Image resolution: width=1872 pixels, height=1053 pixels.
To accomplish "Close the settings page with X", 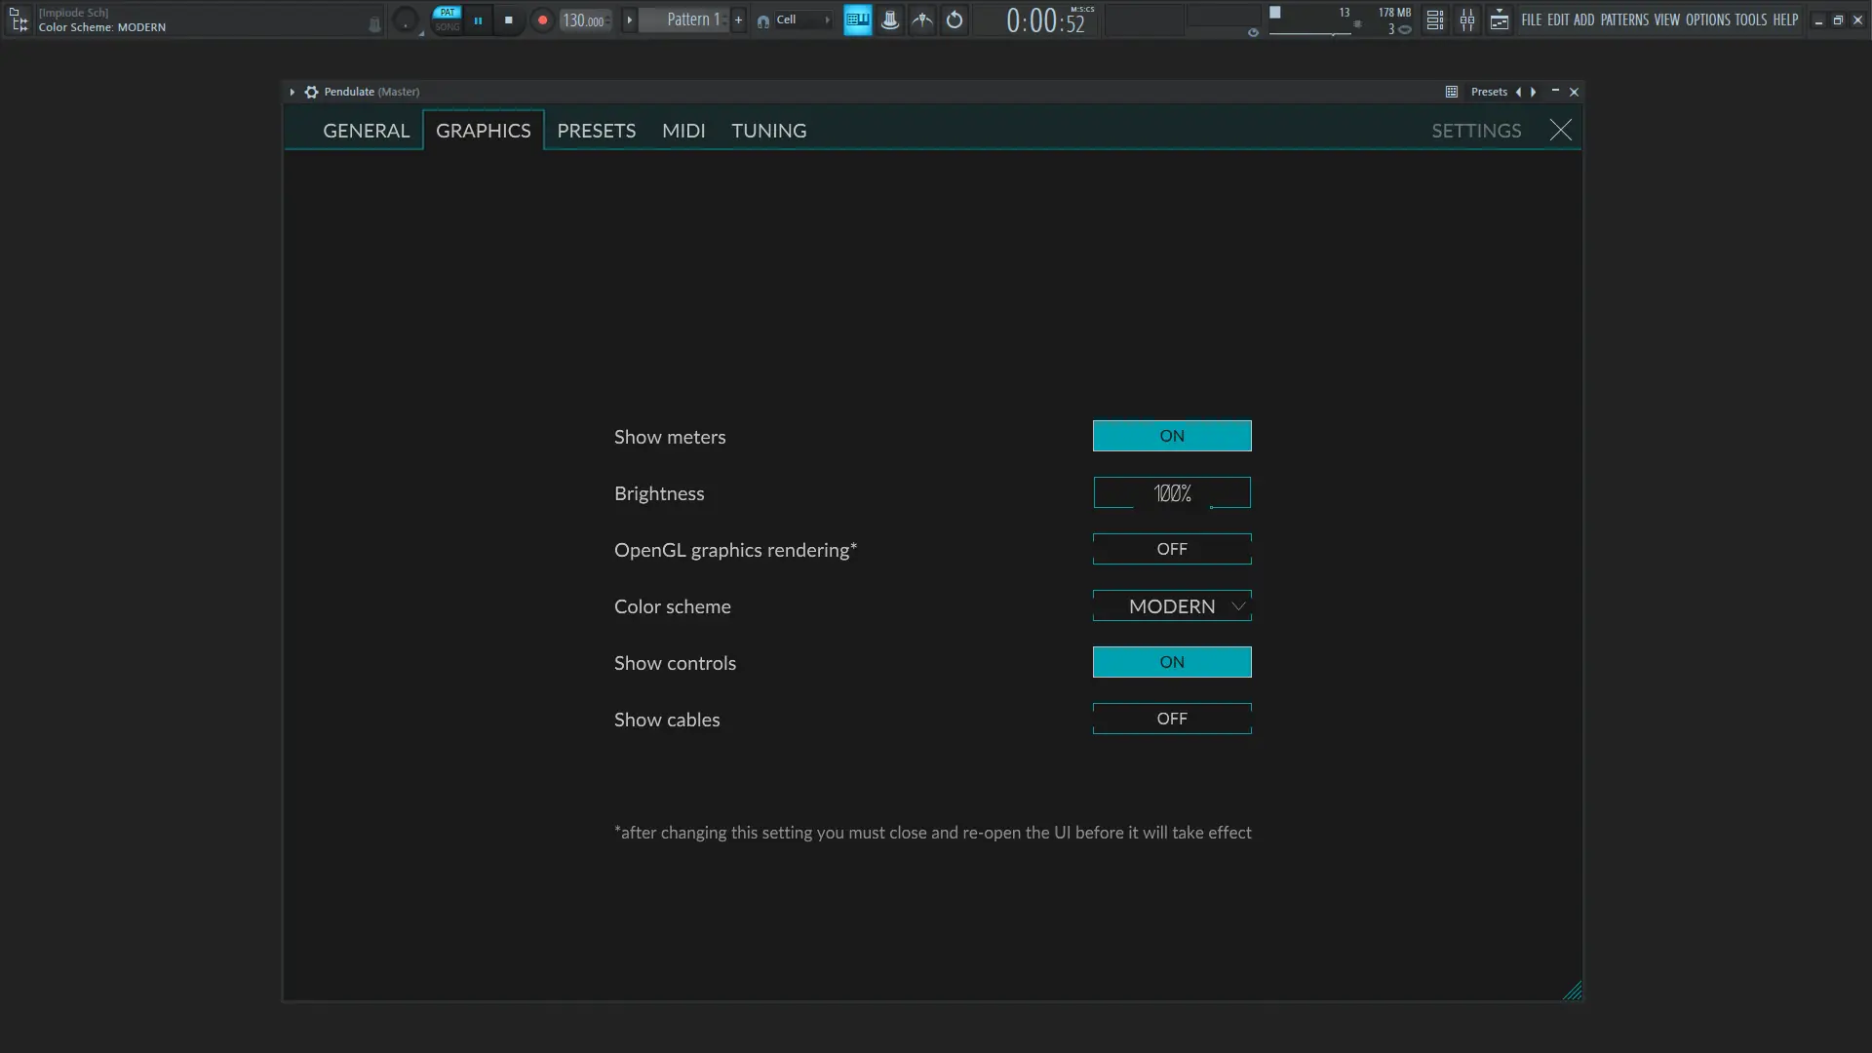I will (x=1560, y=130).
